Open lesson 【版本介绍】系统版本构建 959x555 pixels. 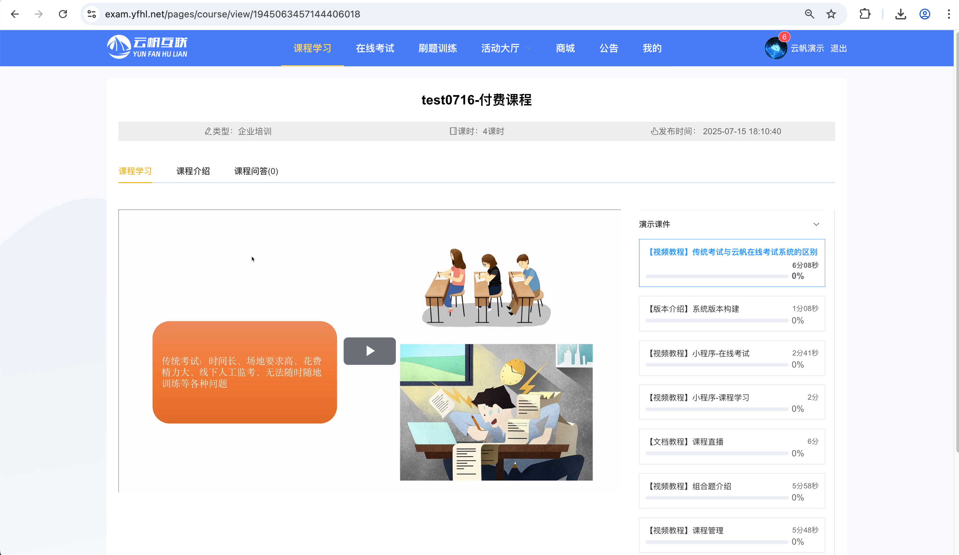coord(732,314)
